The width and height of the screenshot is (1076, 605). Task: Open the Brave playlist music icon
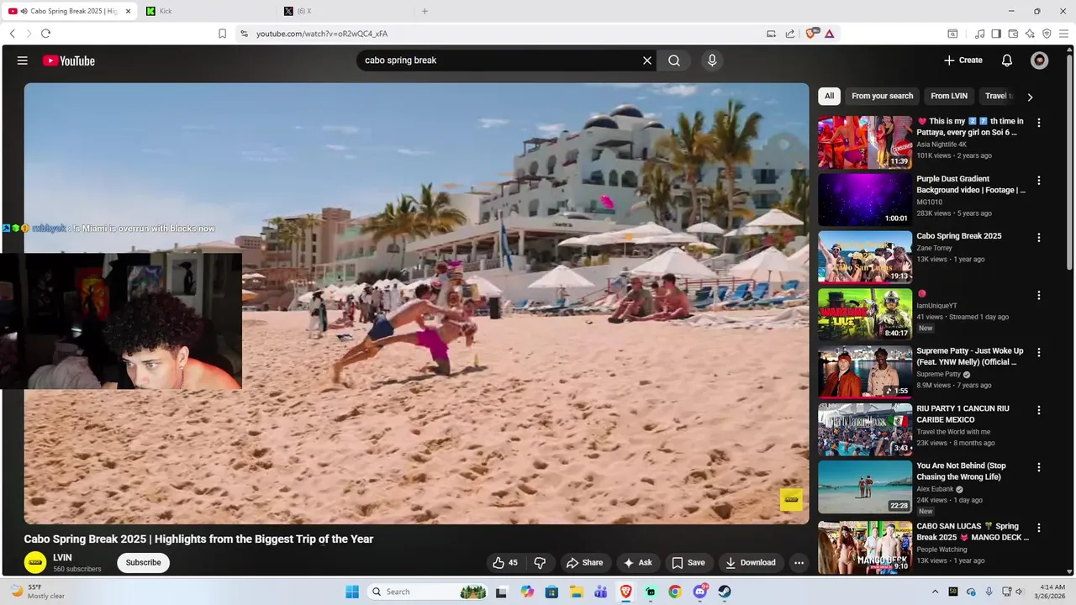[x=980, y=34]
